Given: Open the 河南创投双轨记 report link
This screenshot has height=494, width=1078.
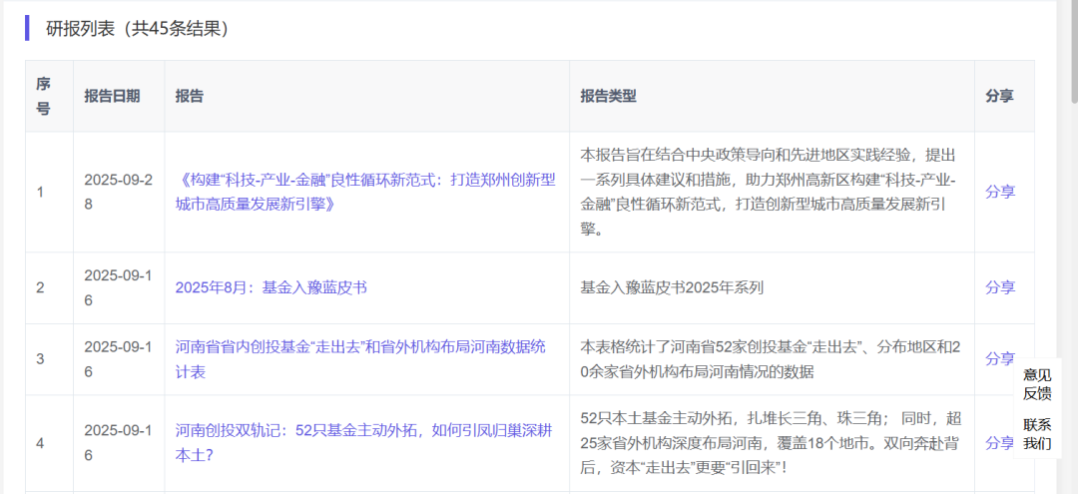Looking at the screenshot, I should (x=363, y=441).
